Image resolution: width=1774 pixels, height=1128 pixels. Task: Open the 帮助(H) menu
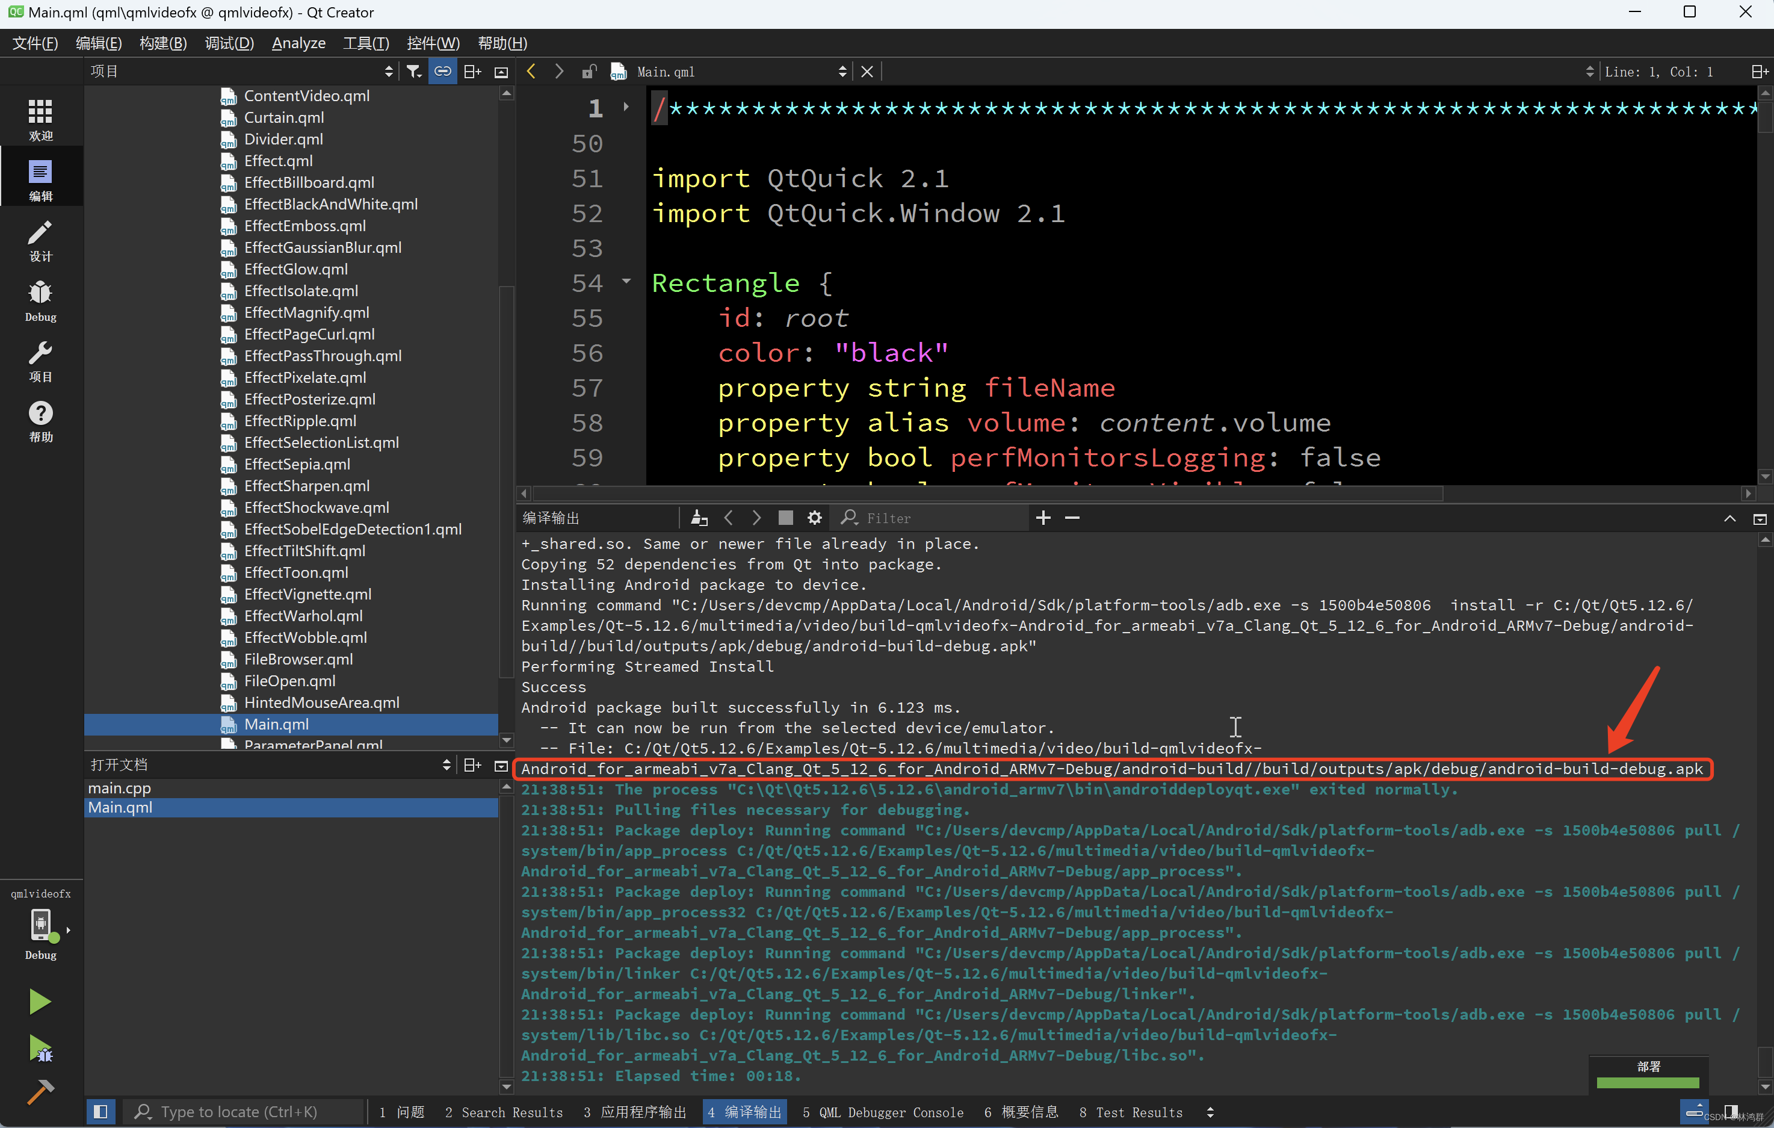[x=502, y=43]
